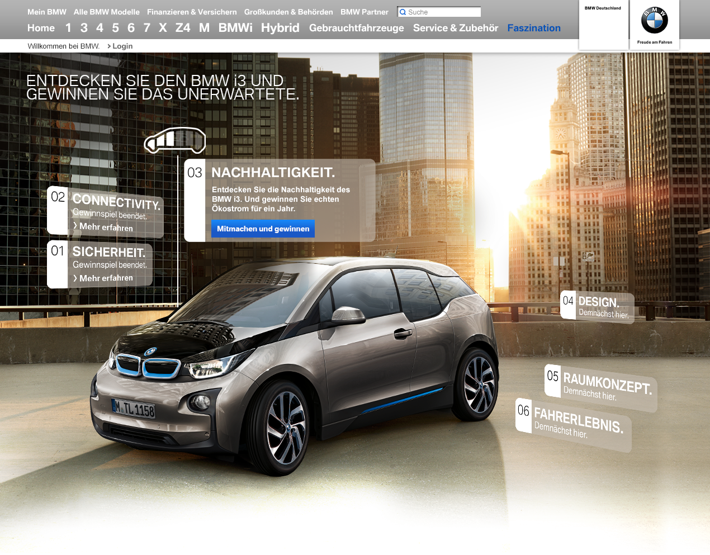Select the Z4 nav item
710x555 pixels.
coord(183,28)
